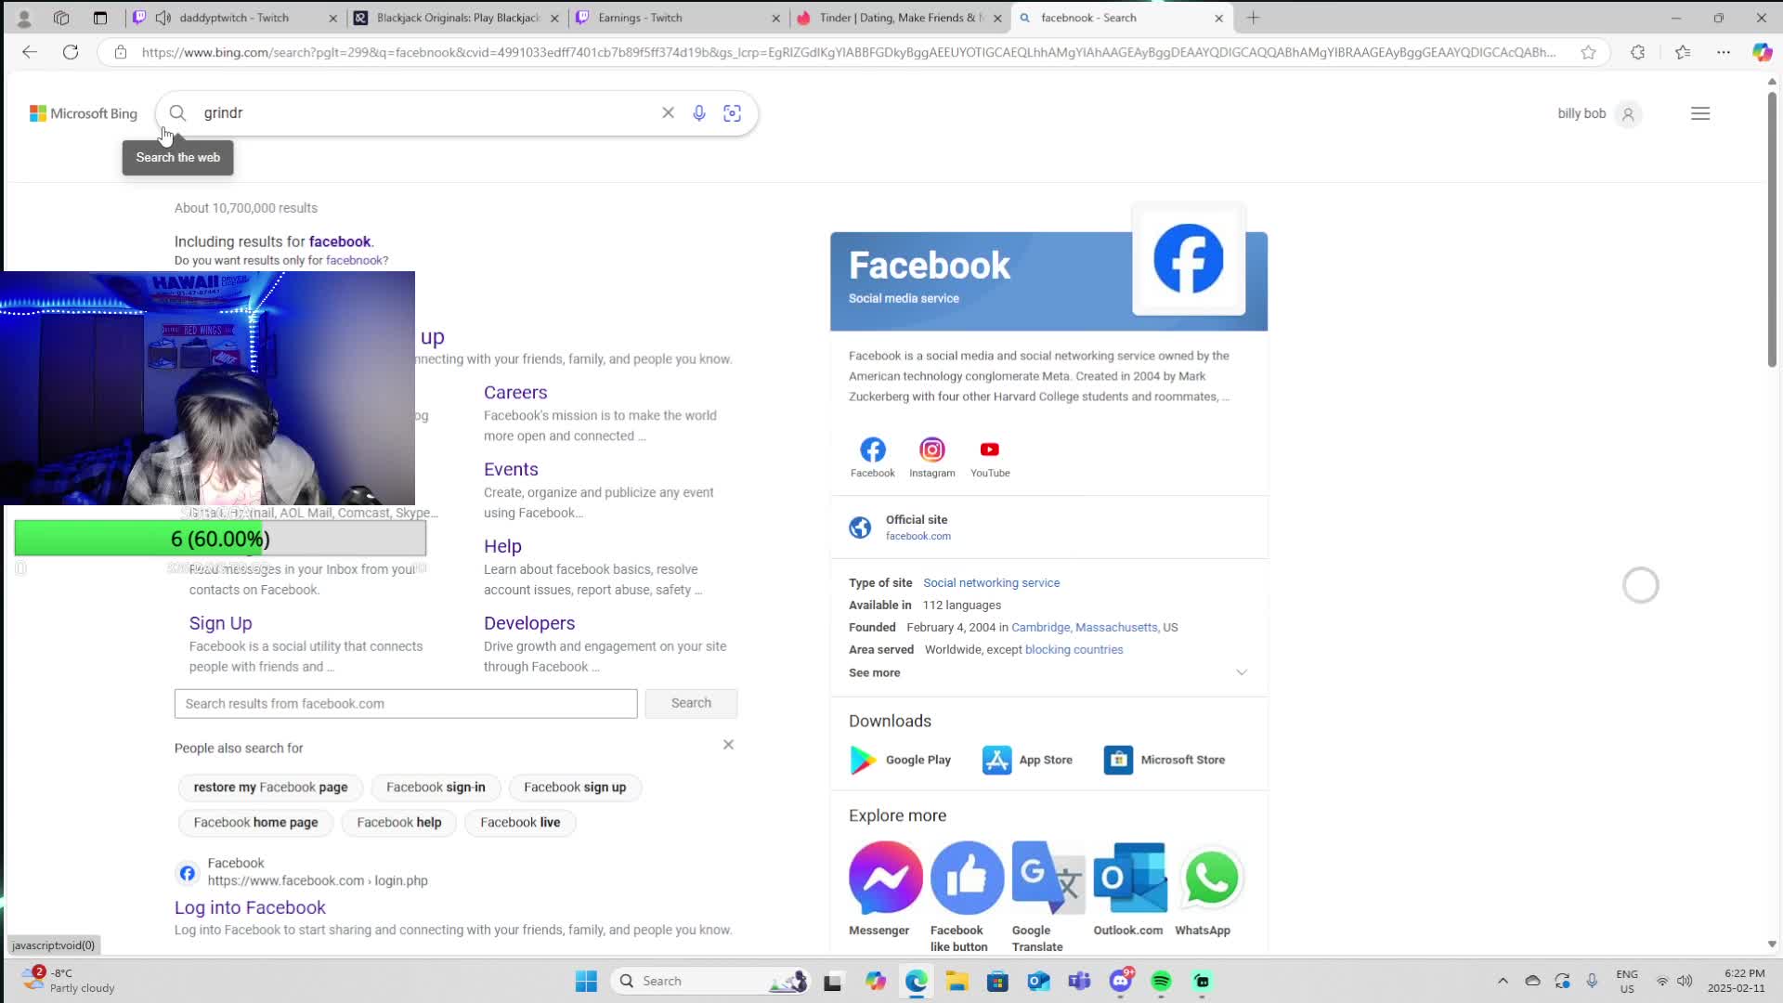Clear the search box with the X icon
1783x1003 pixels.
click(x=668, y=113)
